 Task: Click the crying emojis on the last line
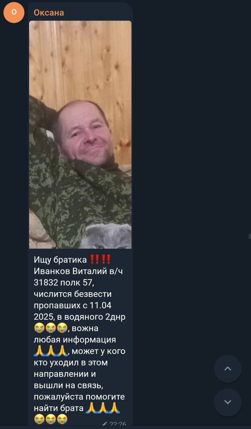point(51,419)
